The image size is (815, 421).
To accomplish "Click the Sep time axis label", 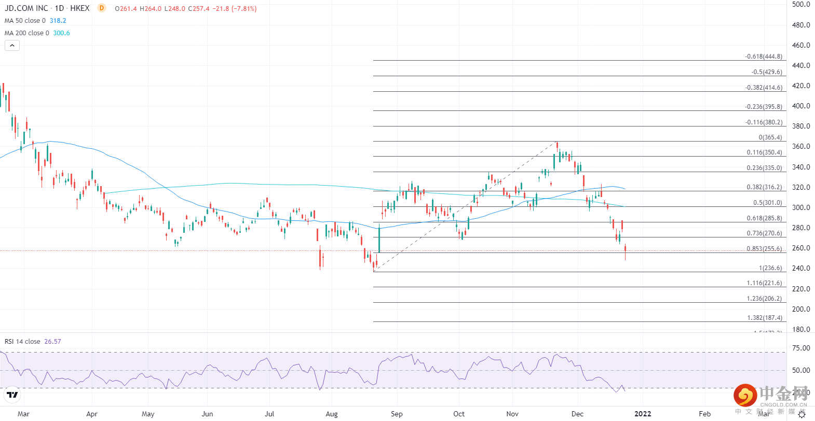I will 397,414.
